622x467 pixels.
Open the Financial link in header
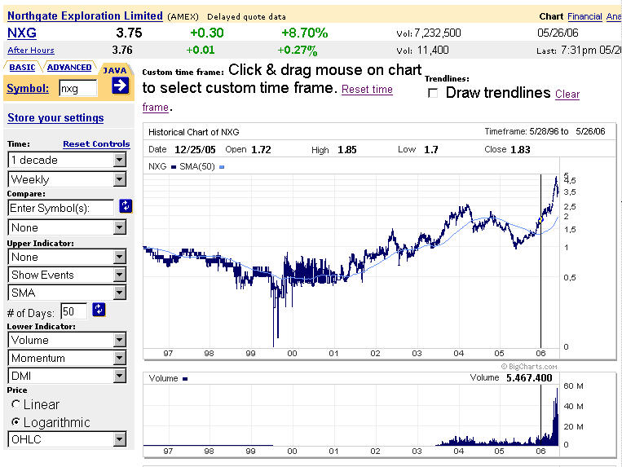(585, 16)
